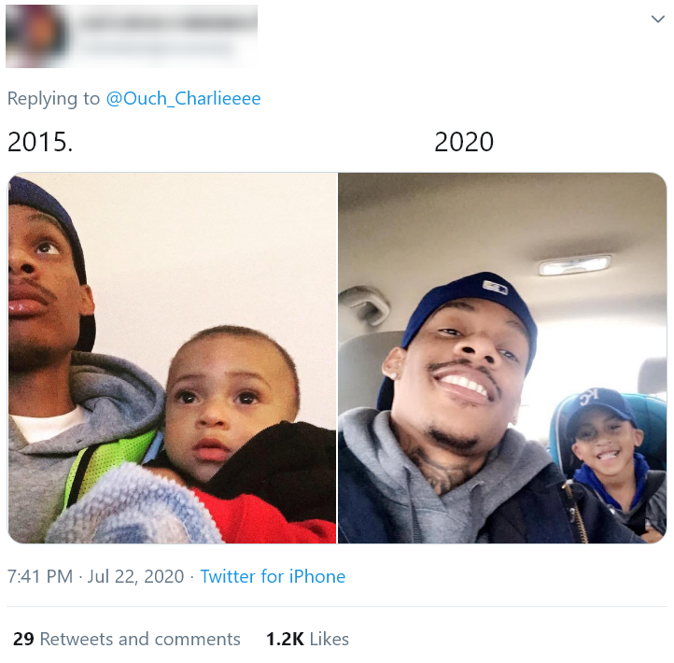This screenshot has height=663, width=674.
Task: Click the '29' retweet count number
Action: [23, 639]
